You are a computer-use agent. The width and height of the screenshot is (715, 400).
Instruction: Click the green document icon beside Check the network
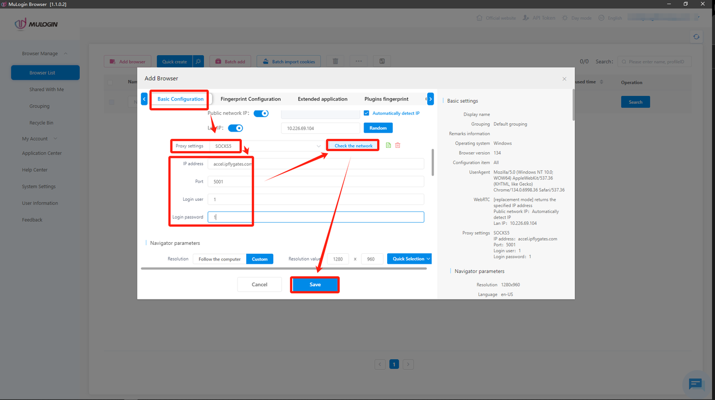[388, 146]
